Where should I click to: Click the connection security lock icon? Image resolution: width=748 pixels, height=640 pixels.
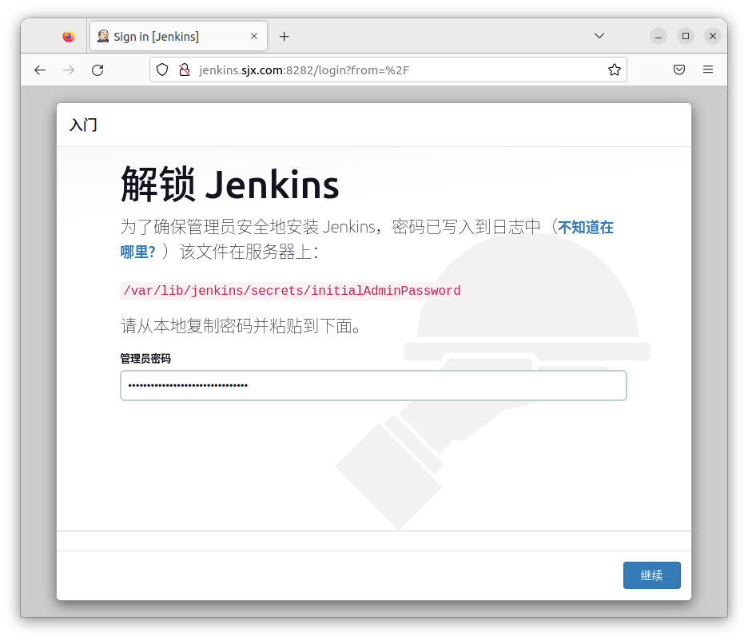point(185,70)
